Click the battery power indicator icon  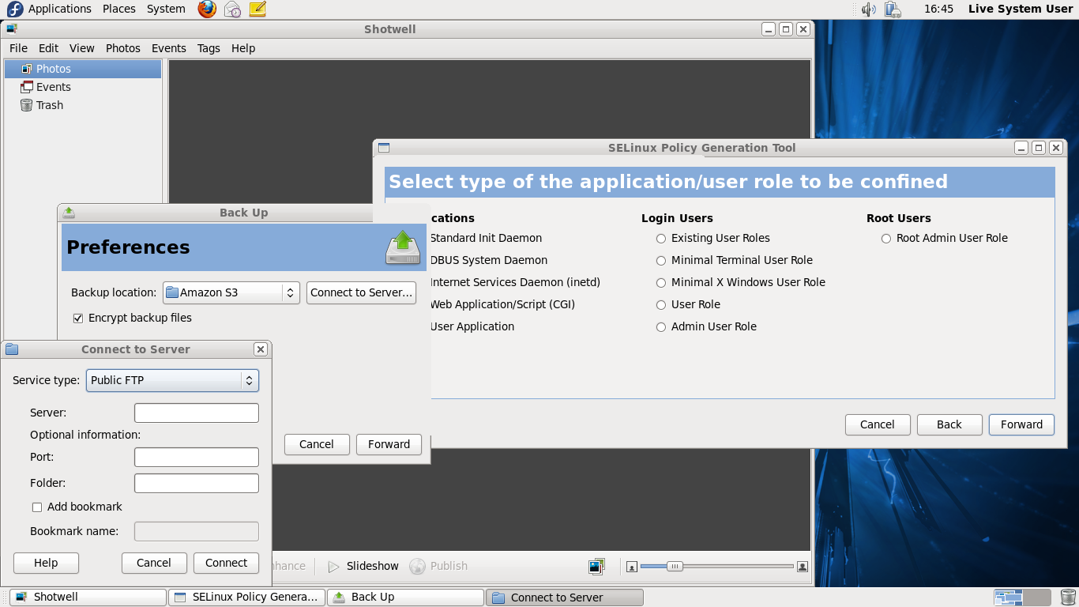(x=893, y=9)
